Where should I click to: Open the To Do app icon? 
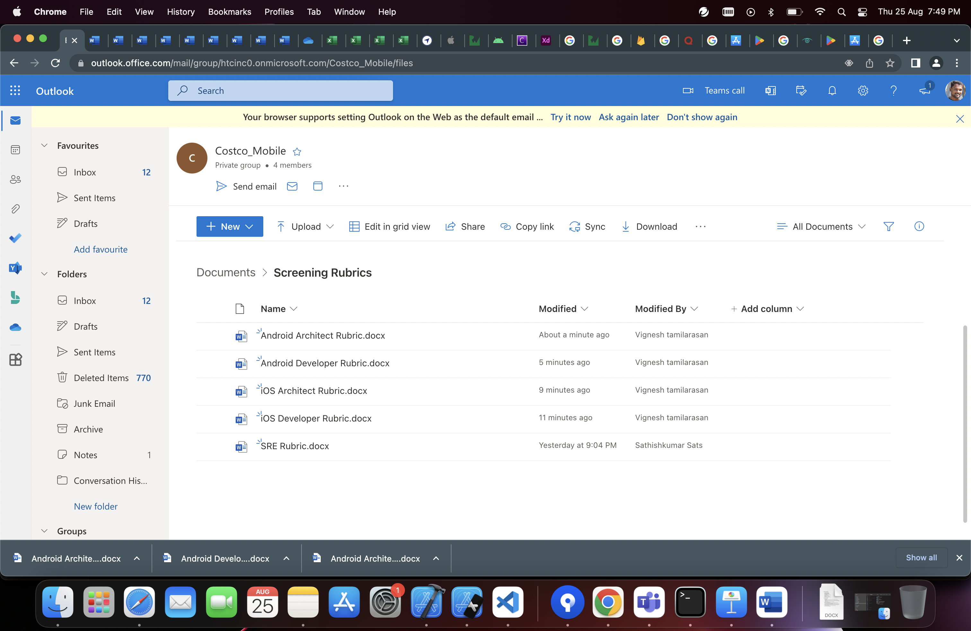tap(15, 238)
